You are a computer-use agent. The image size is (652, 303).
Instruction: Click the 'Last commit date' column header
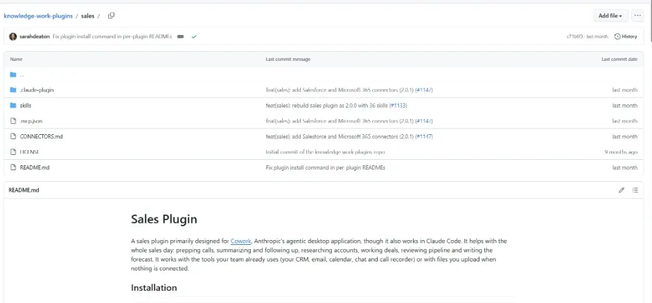tap(619, 59)
